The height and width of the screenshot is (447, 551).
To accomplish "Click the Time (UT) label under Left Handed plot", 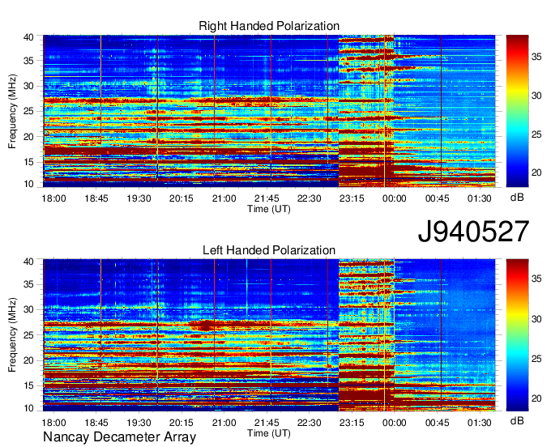I will pyautogui.click(x=269, y=433).
